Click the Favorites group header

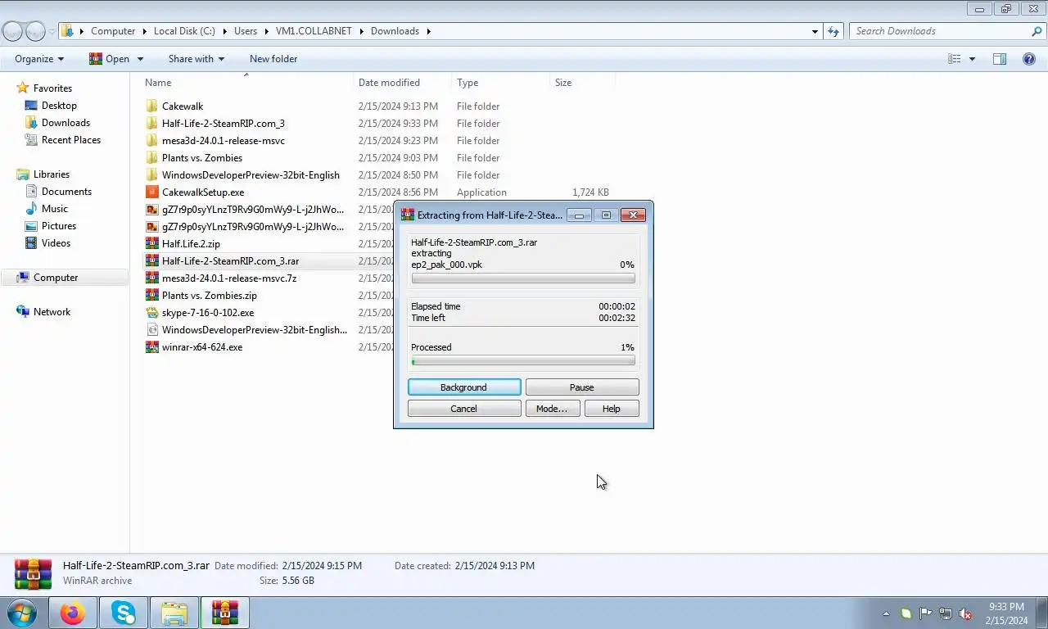click(52, 88)
